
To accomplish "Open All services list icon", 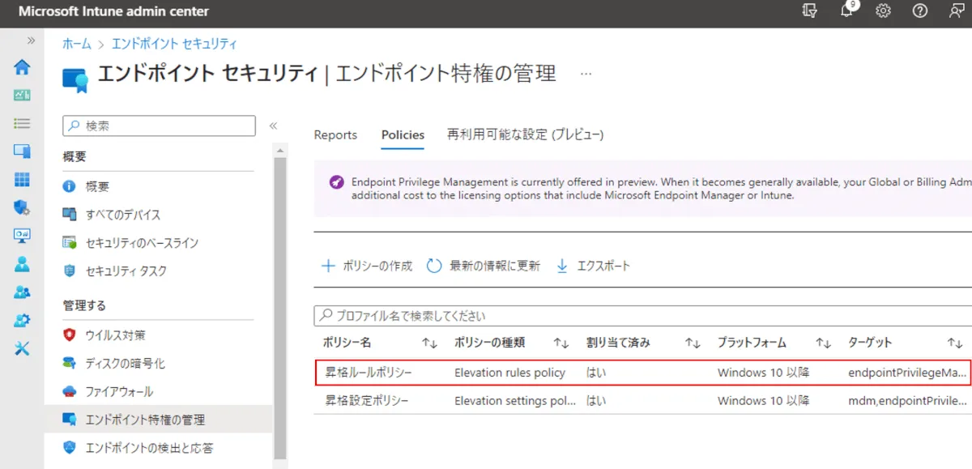I will coord(22,123).
